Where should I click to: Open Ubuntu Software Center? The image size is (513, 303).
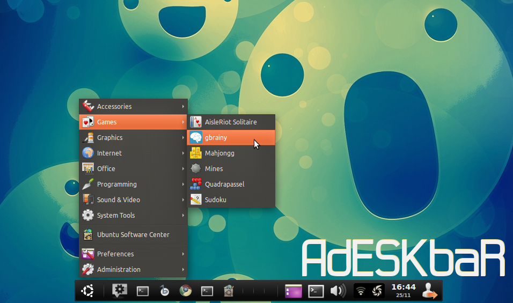(x=133, y=234)
